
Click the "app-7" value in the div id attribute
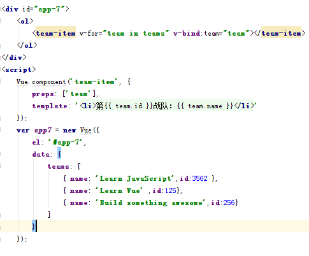49,9
